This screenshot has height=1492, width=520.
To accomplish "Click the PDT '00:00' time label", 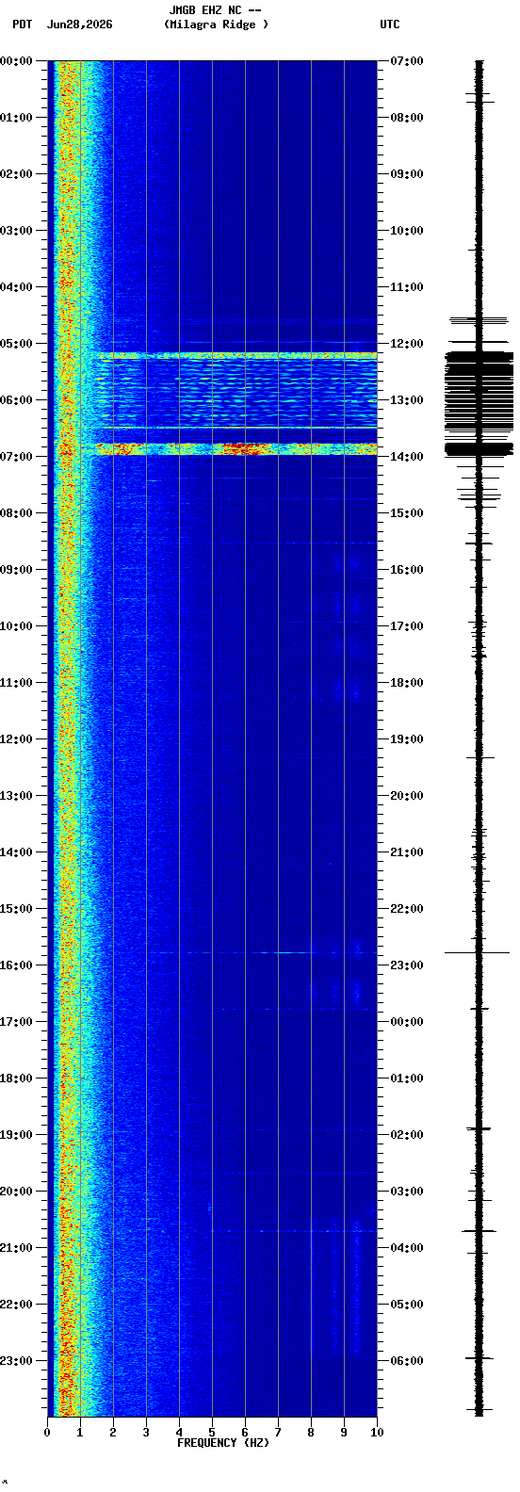I will point(16,61).
